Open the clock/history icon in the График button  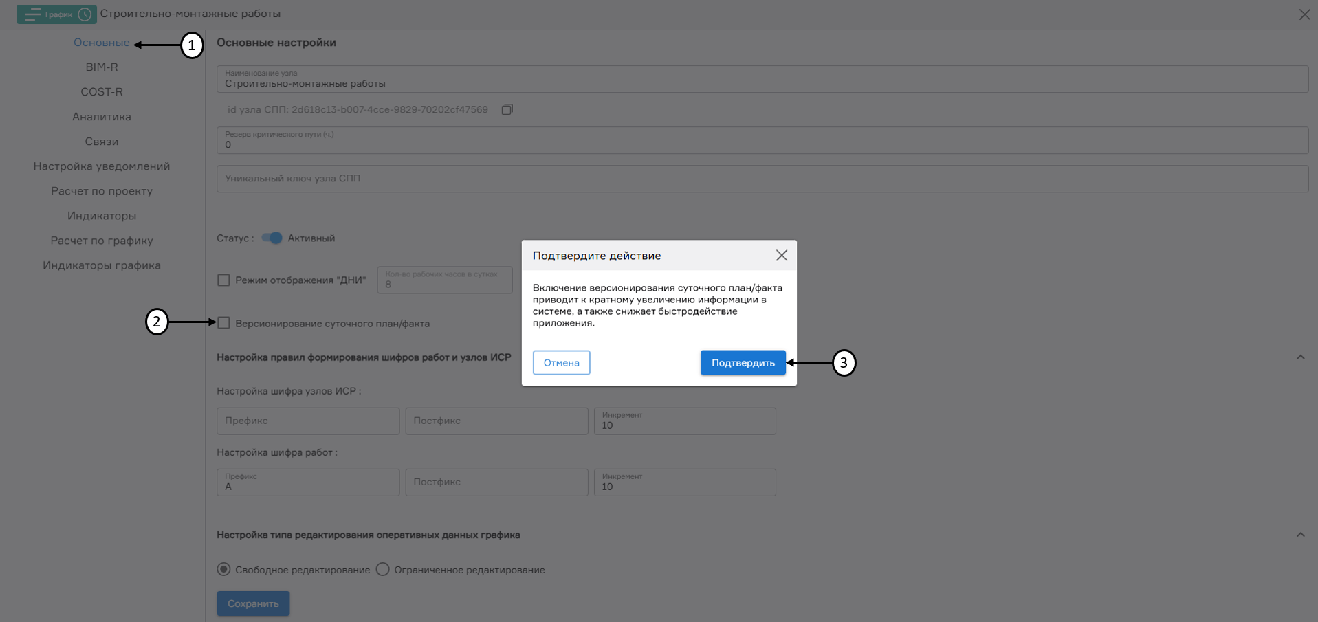(x=84, y=14)
